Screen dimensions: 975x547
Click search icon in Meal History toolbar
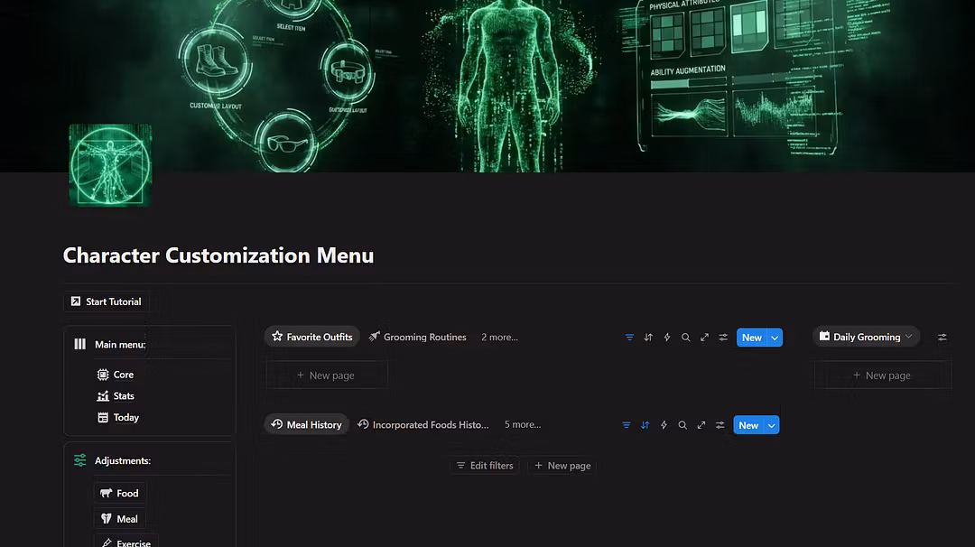[682, 424]
